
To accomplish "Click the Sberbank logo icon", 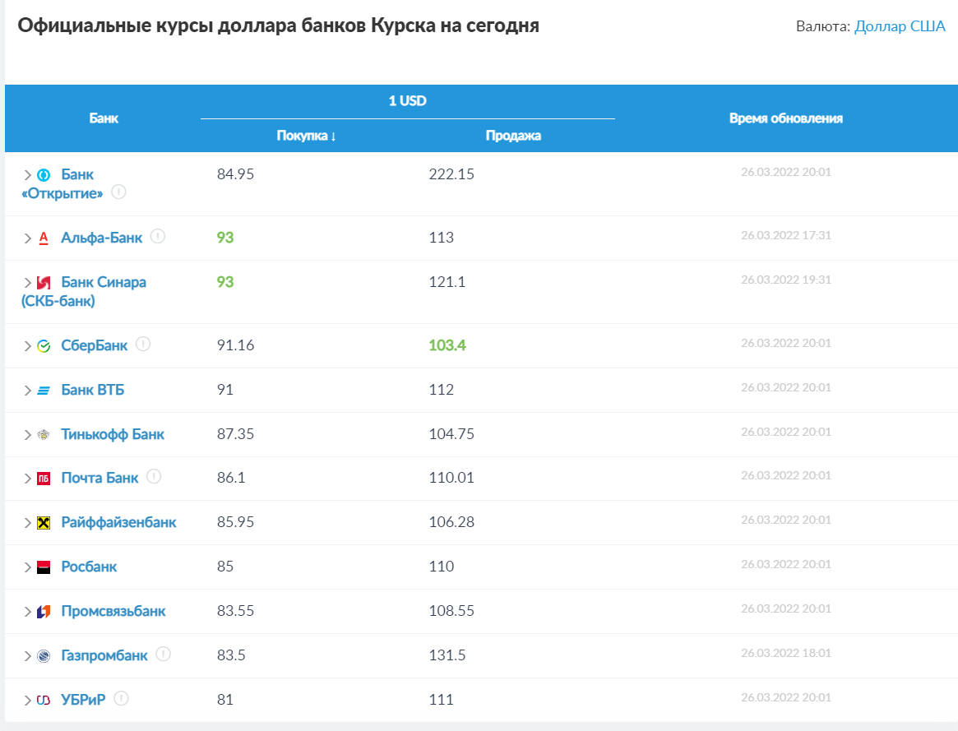I will tap(44, 346).
